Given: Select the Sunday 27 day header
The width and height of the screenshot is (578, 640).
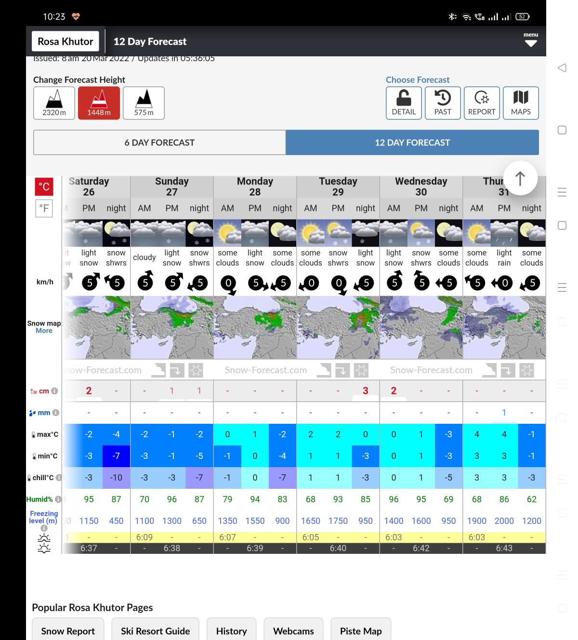Looking at the screenshot, I should 172,186.
